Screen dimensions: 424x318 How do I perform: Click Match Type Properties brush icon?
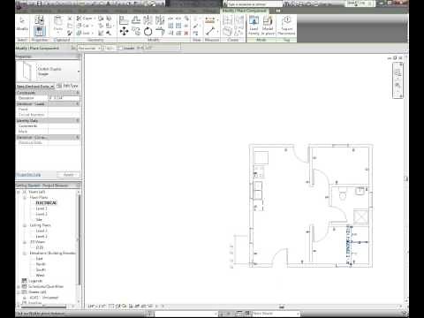click(x=70, y=33)
